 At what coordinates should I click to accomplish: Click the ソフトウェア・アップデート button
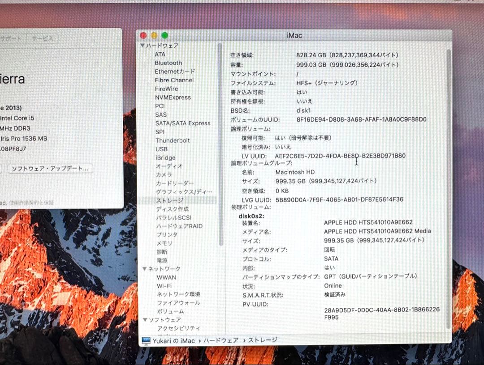(49, 169)
